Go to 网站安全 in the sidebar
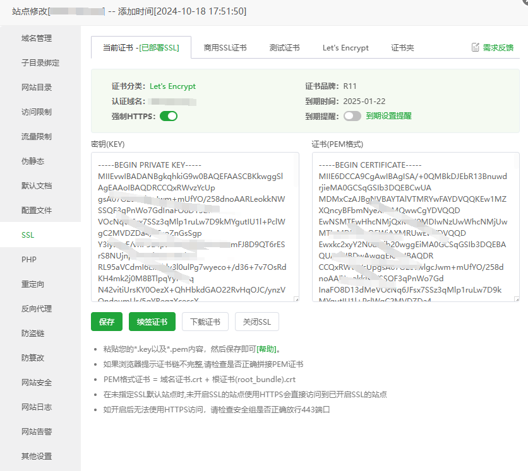Viewport: 528px width, 471px height. 37,382
